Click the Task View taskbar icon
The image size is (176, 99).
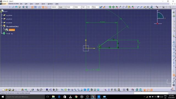tap(48, 97)
